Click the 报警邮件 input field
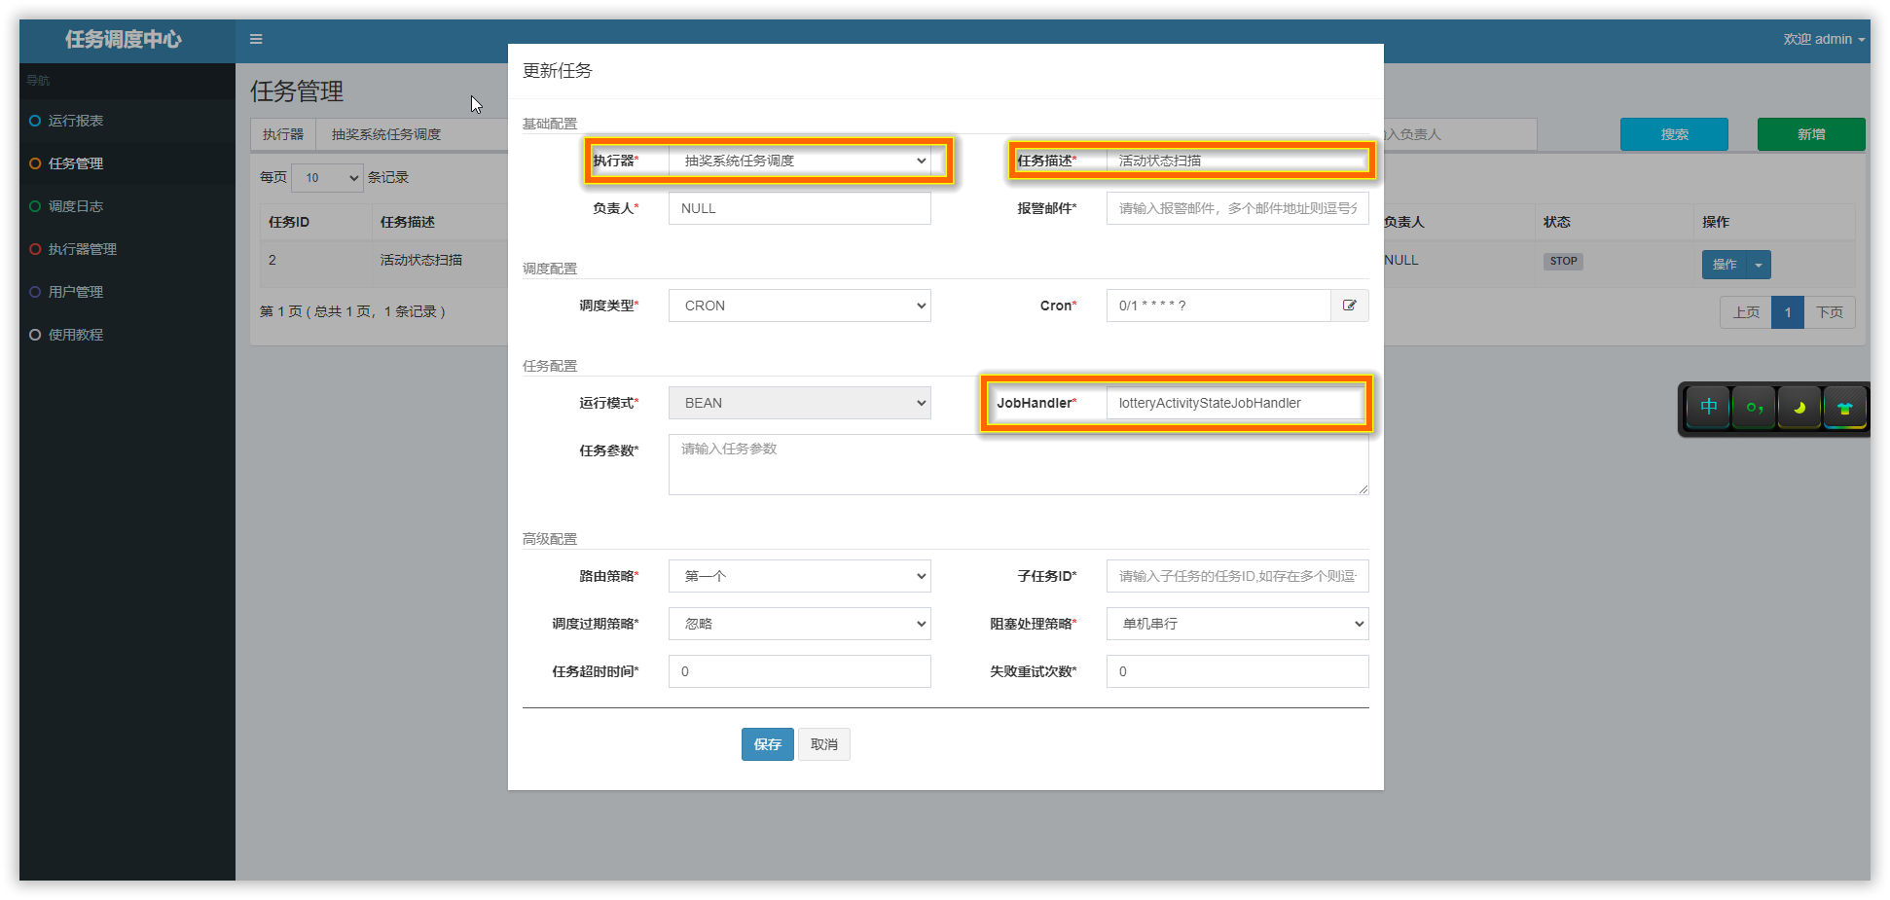The width and height of the screenshot is (1890, 900). pos(1237,208)
